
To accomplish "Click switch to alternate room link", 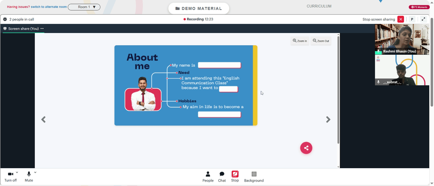I will point(49,7).
